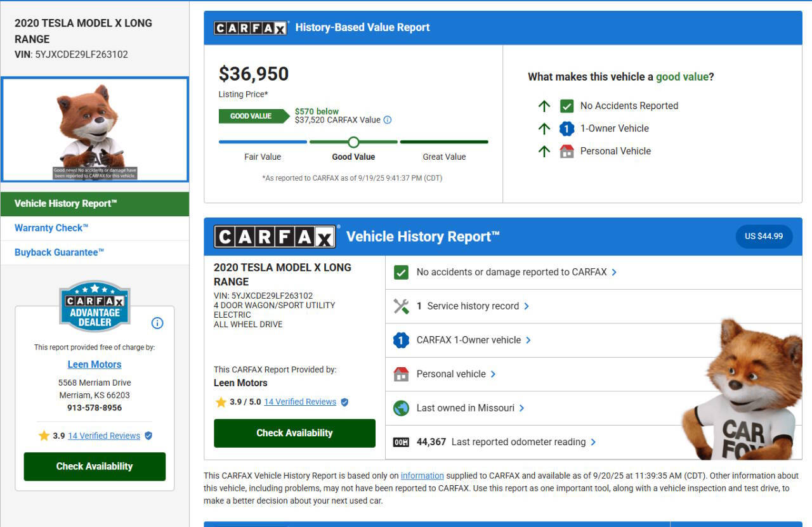This screenshot has height=527, width=812.
Task: Click the verified shield after 14 Verified Reviews in report
Action: pyautogui.click(x=344, y=402)
